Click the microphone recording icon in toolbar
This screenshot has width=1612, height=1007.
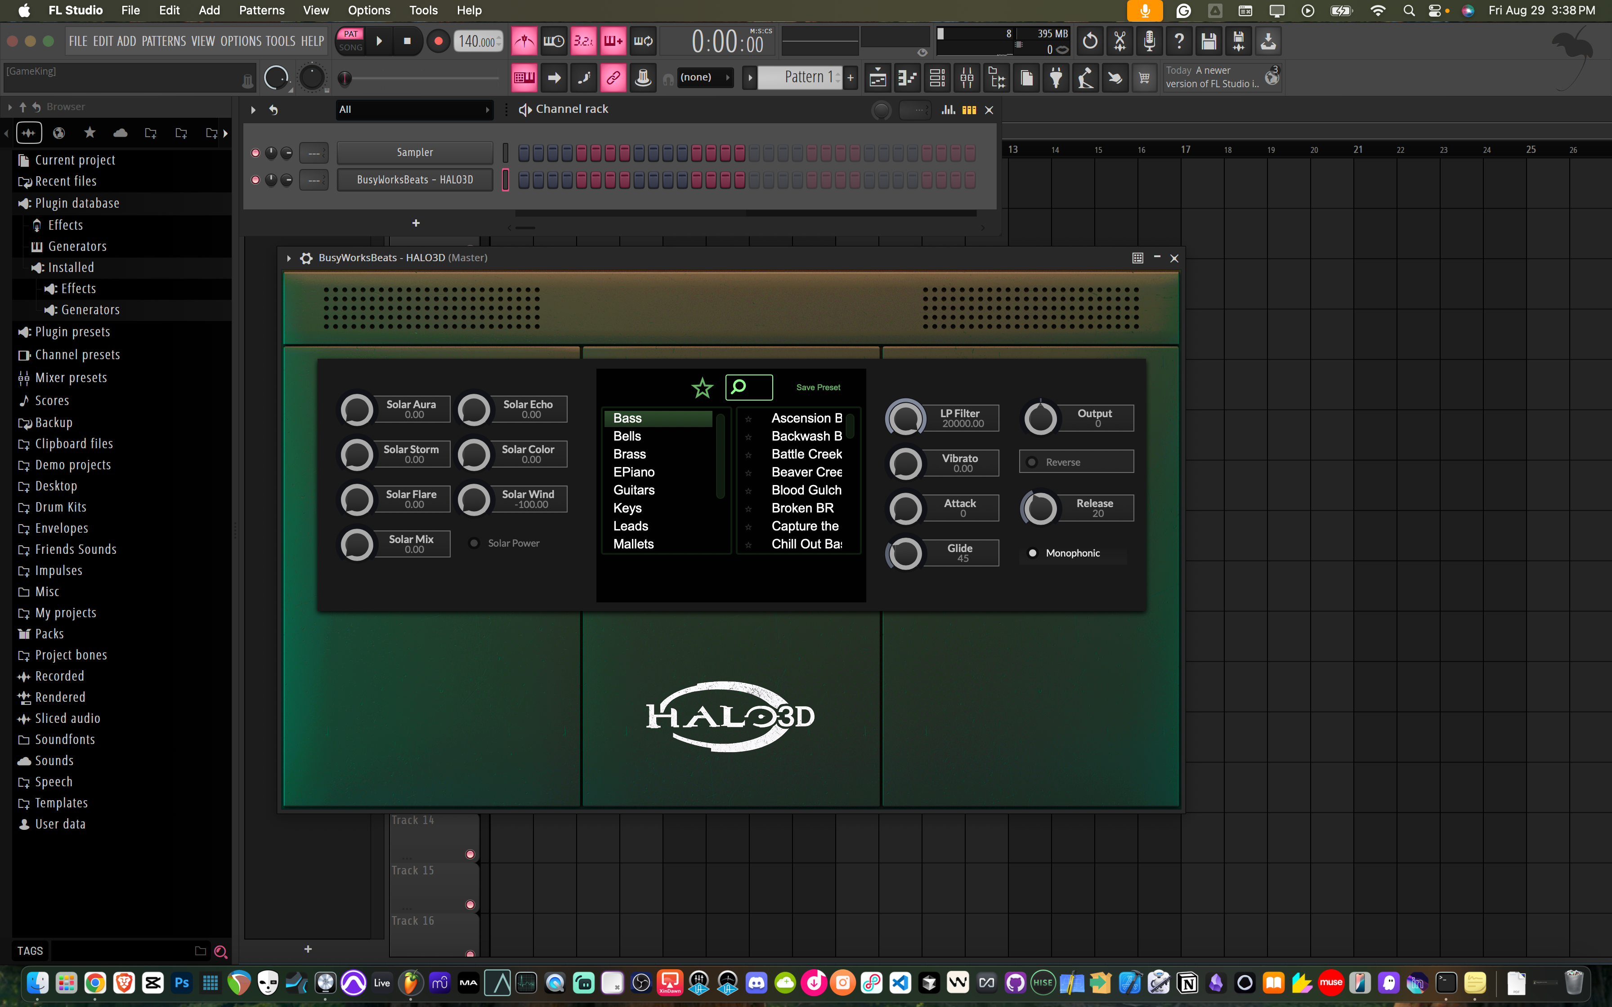point(1149,41)
